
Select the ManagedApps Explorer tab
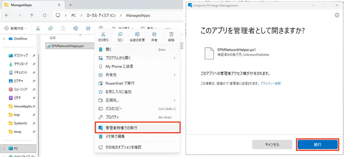point(32,5)
